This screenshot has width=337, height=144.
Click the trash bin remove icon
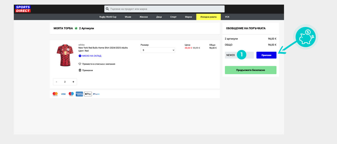[80, 70]
